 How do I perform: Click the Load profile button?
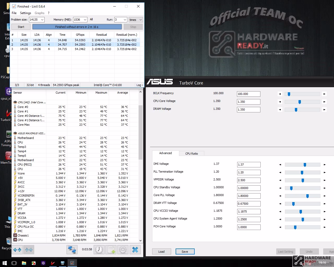tap(162, 252)
